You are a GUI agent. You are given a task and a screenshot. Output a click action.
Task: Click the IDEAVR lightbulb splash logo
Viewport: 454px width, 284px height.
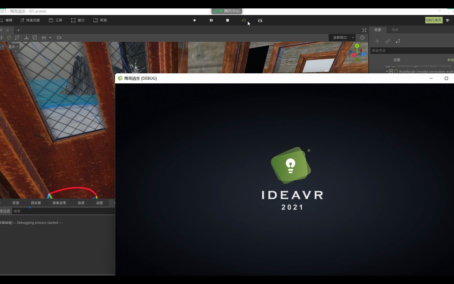291,165
